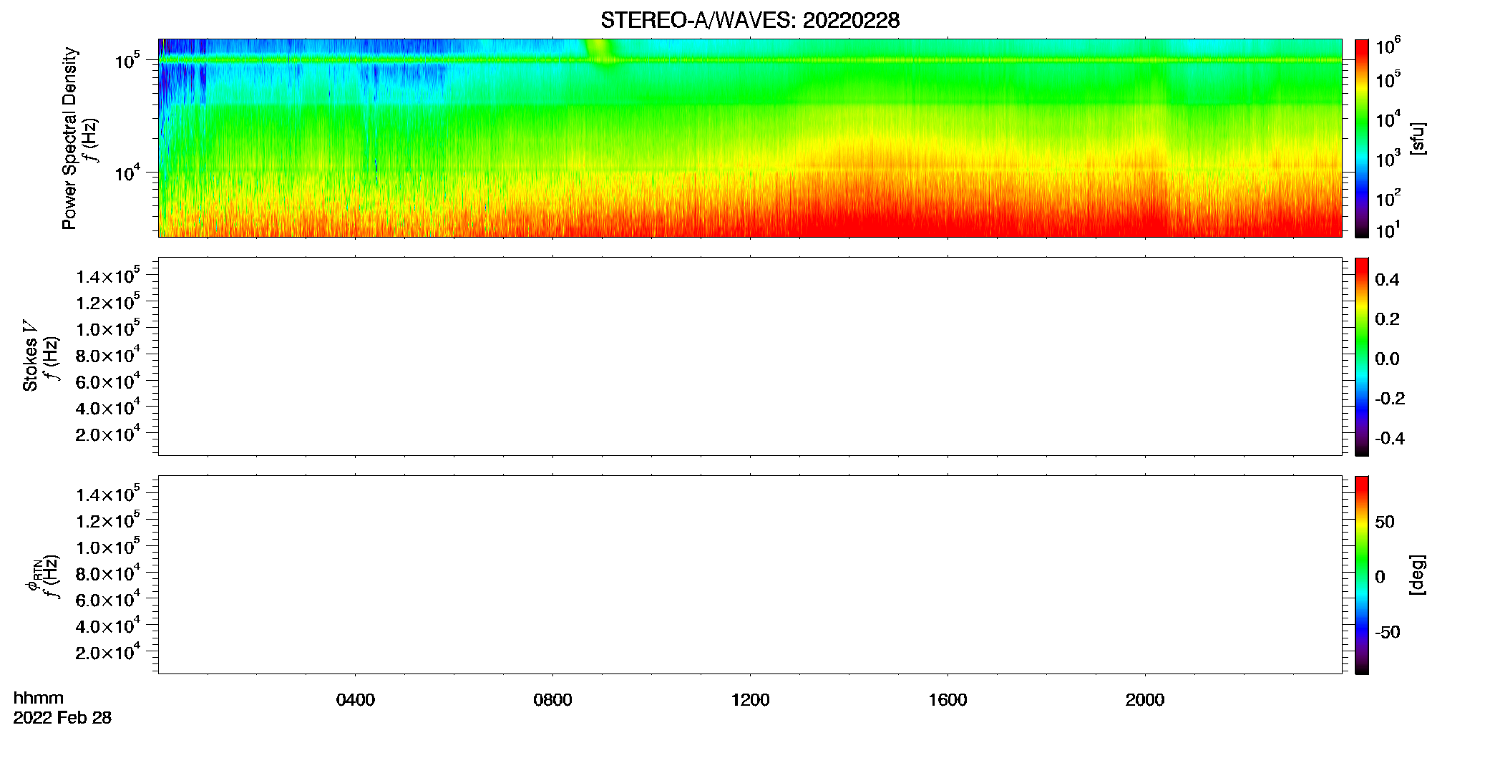Click the 1600 time tick label
This screenshot has height=773, width=1500.
(948, 700)
